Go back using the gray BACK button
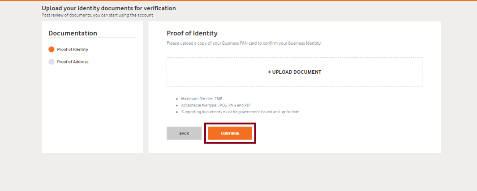This screenshot has height=191, width=477. pos(184,133)
